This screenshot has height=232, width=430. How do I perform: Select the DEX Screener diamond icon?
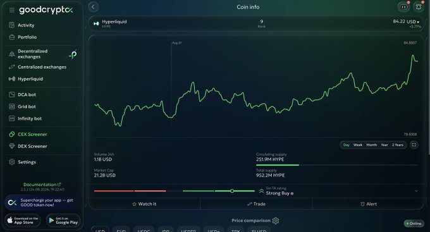click(12, 146)
